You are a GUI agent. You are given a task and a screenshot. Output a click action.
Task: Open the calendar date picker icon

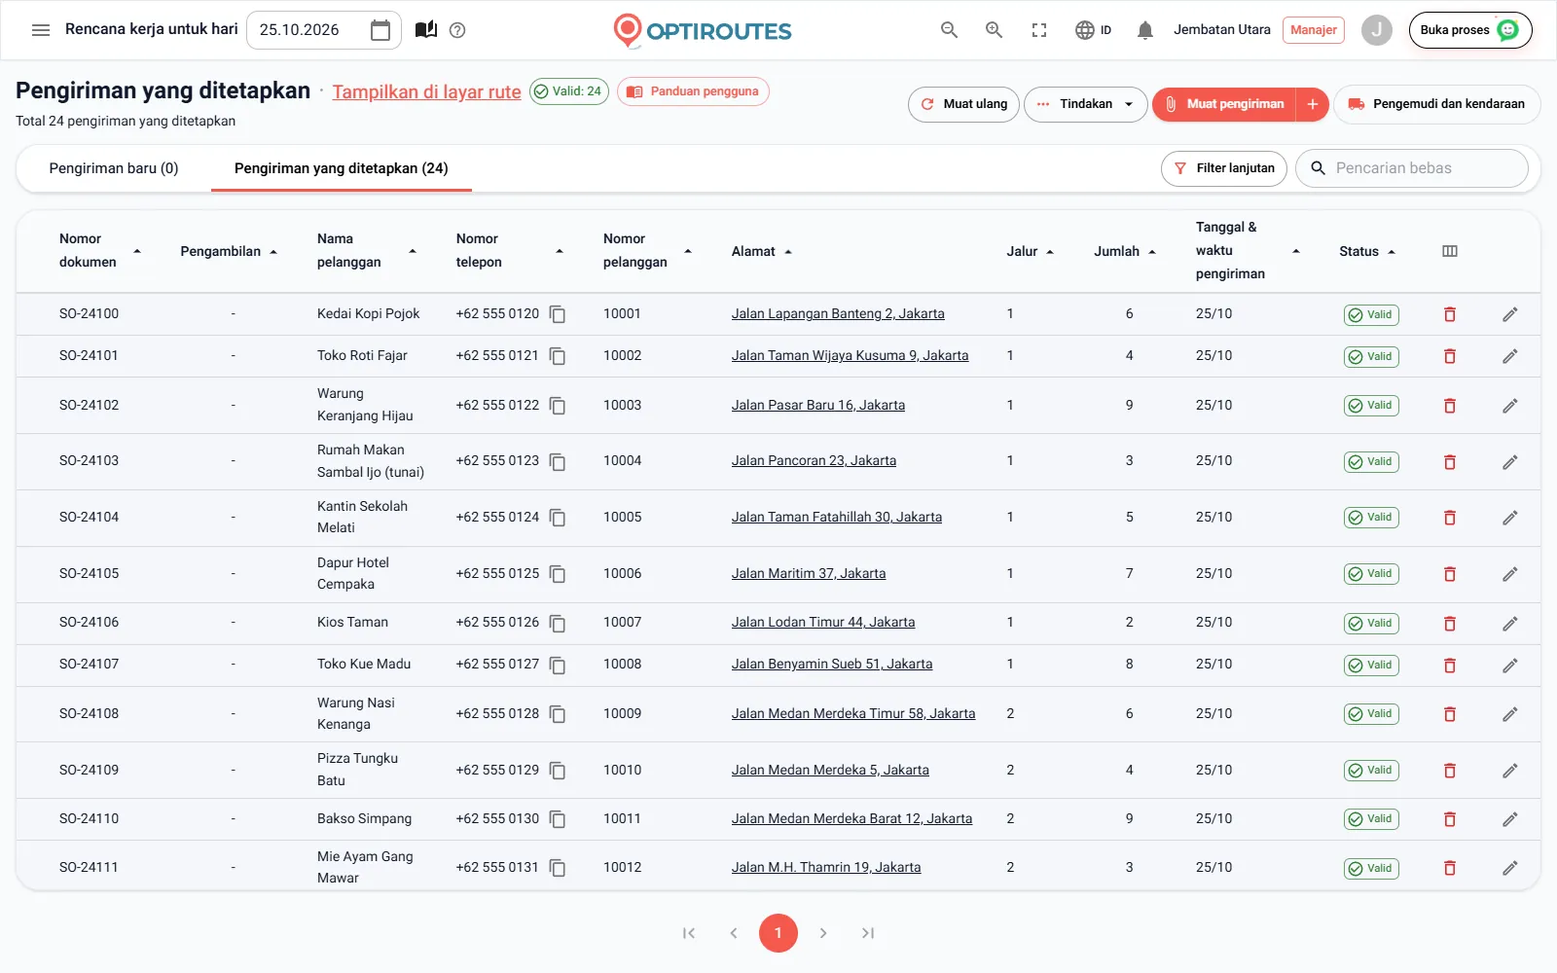click(x=380, y=30)
